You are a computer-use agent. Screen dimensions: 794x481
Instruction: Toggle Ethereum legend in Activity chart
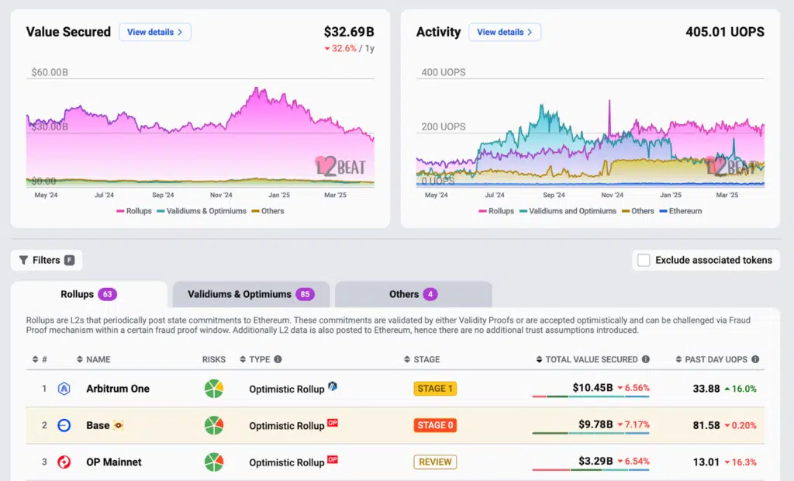pyautogui.click(x=679, y=211)
